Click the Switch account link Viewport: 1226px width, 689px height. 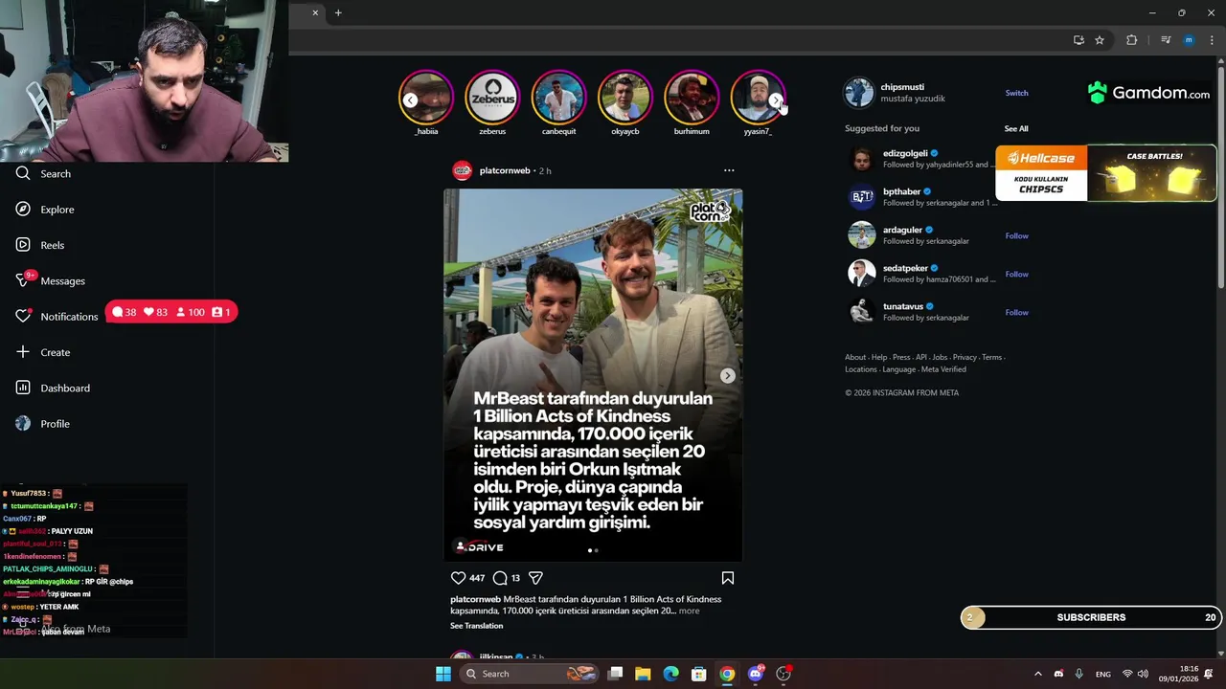(1016, 93)
